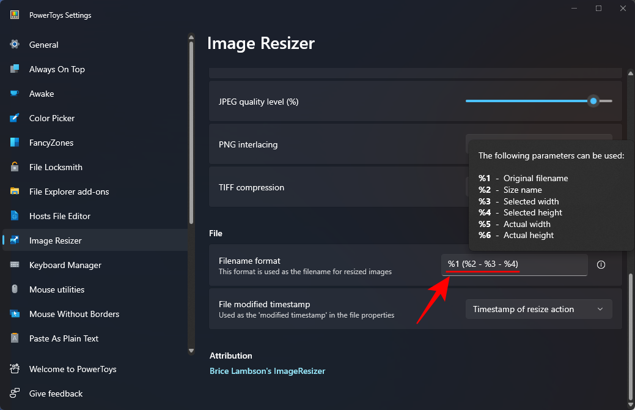The height and width of the screenshot is (410, 635).
Task: Open Brice Lambson's ImageResizer link
Action: [267, 371]
